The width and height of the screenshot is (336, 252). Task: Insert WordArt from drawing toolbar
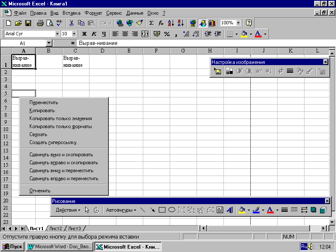click(x=230, y=210)
